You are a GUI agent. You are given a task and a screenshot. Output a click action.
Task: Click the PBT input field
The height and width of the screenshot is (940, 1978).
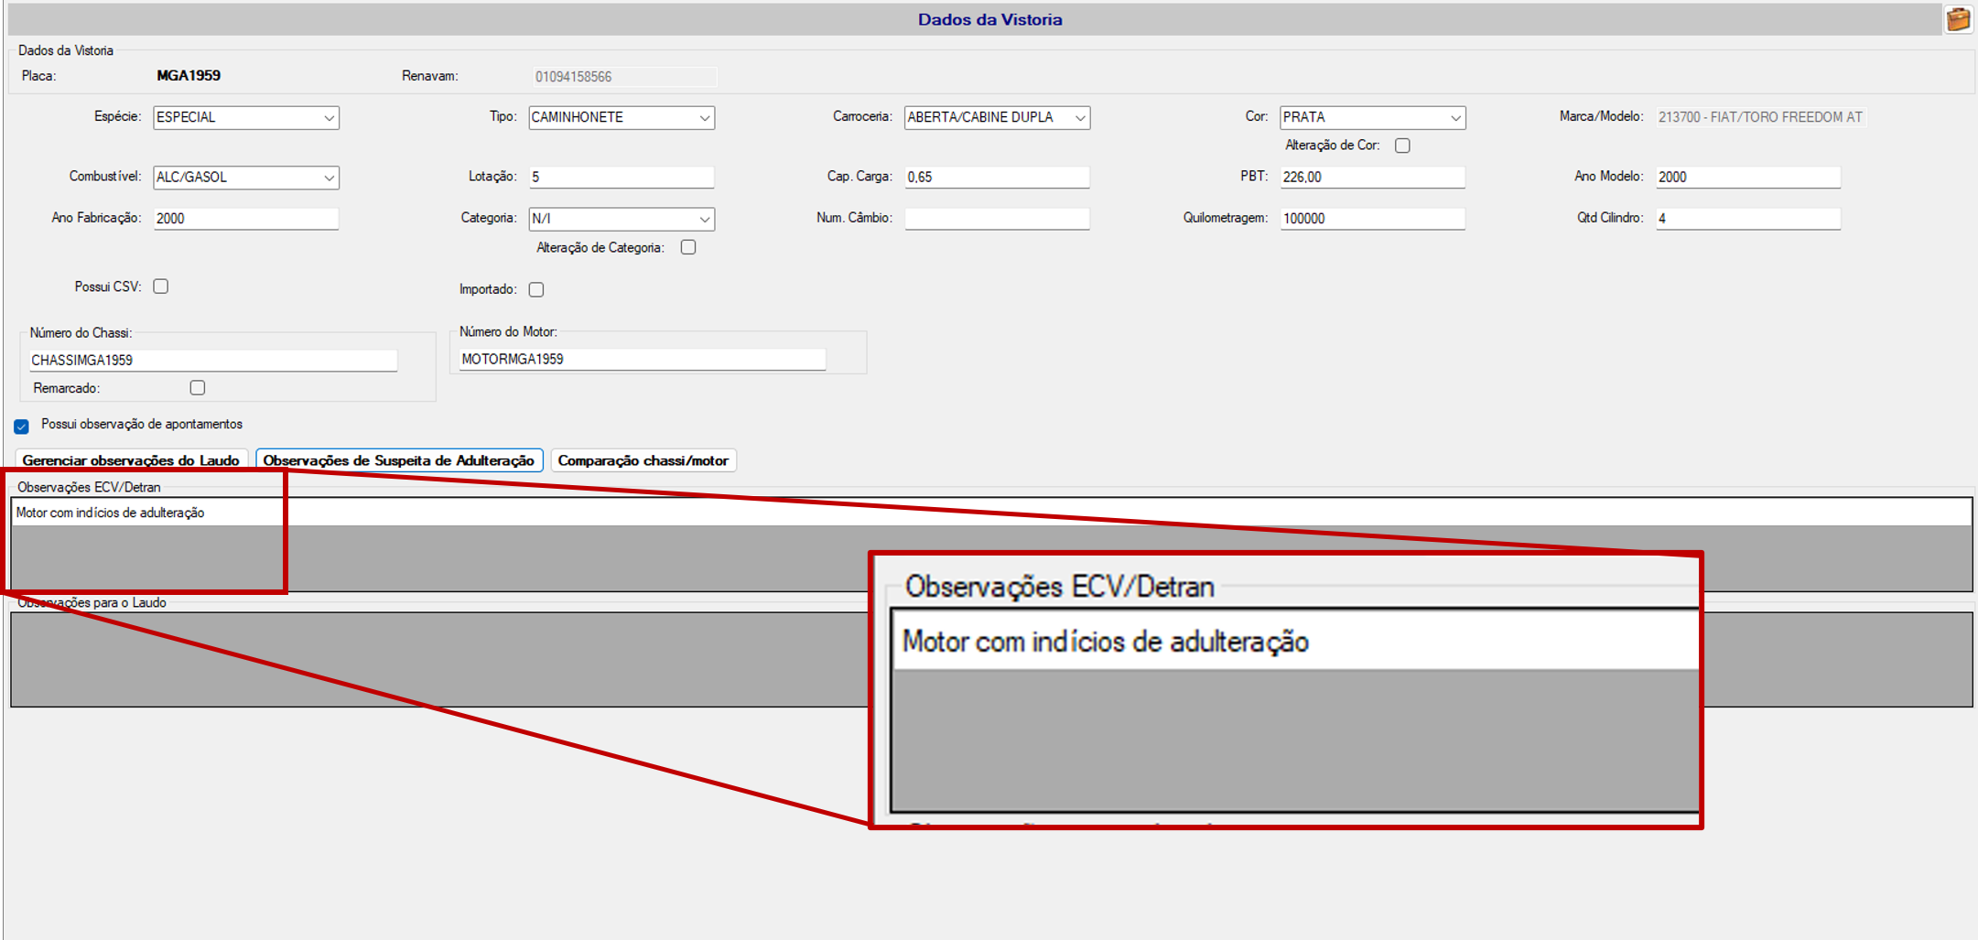tap(1372, 178)
